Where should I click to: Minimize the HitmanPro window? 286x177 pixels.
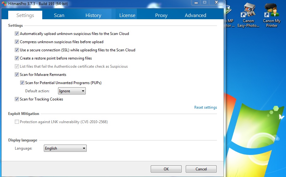click(x=196, y=3)
